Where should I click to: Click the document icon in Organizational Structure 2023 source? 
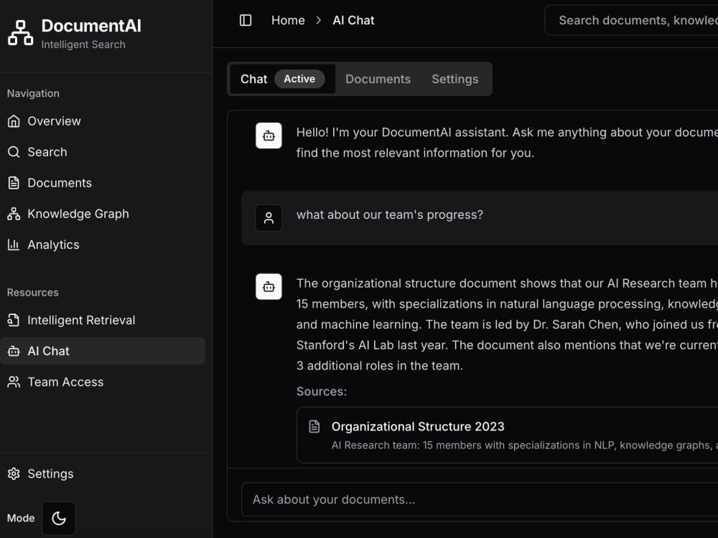click(314, 426)
